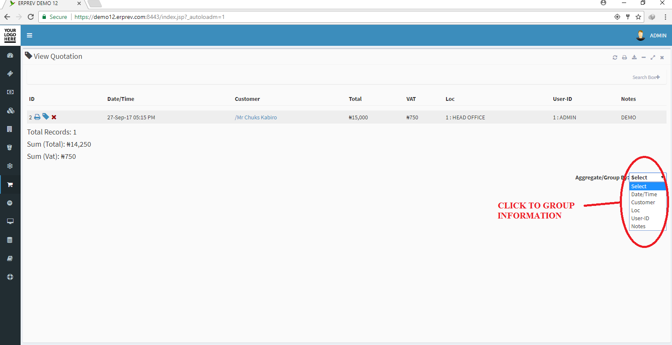The height and width of the screenshot is (345, 672).
Task: Choose Notes in the group-by list
Action: pyautogui.click(x=648, y=226)
